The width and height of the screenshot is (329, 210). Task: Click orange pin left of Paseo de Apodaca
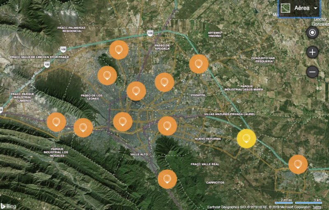pyautogui.click(x=119, y=50)
